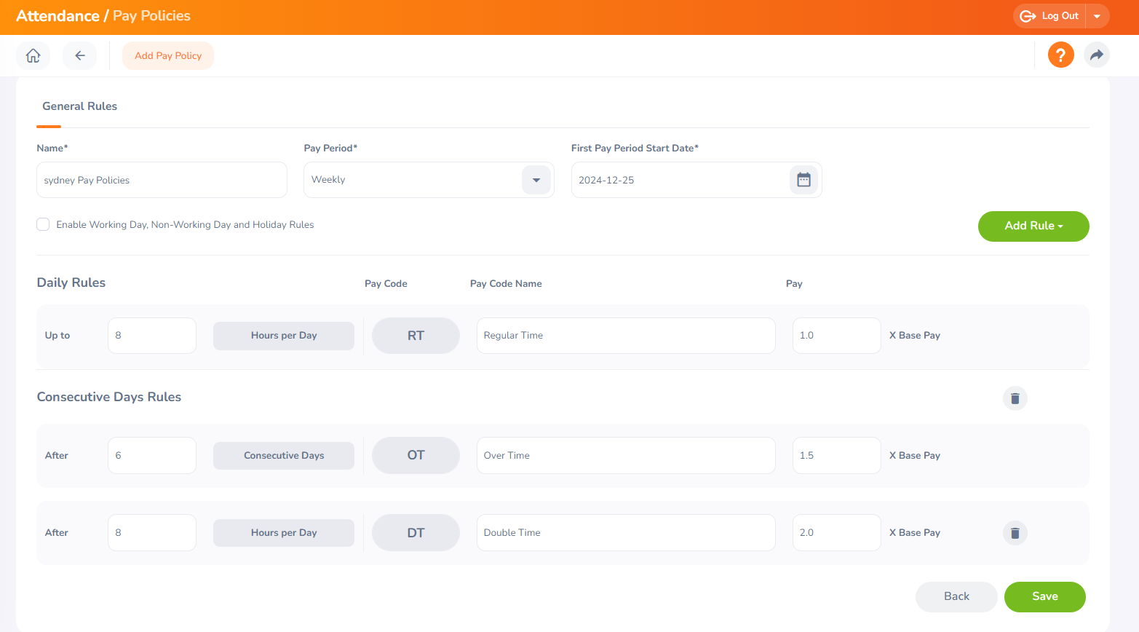Click the Pay Policies breadcrumb text

pos(151,16)
